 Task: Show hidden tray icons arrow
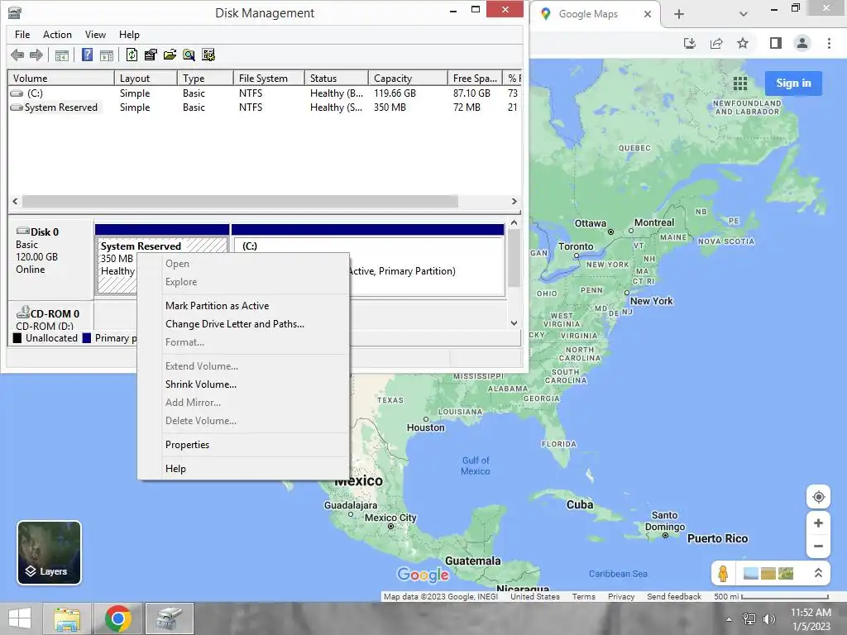730,619
